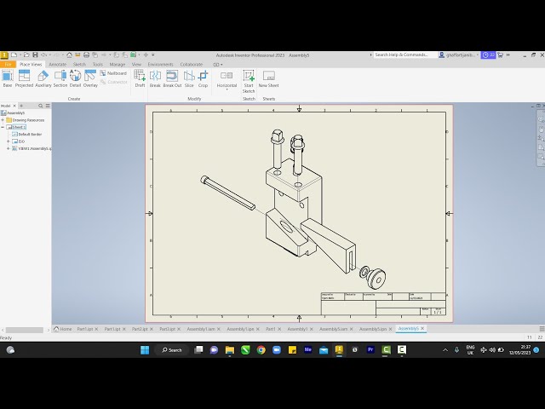Viewport: 545px width, 409px height.
Task: Click the New file icon in quick access toolbar
Action: pos(14,55)
